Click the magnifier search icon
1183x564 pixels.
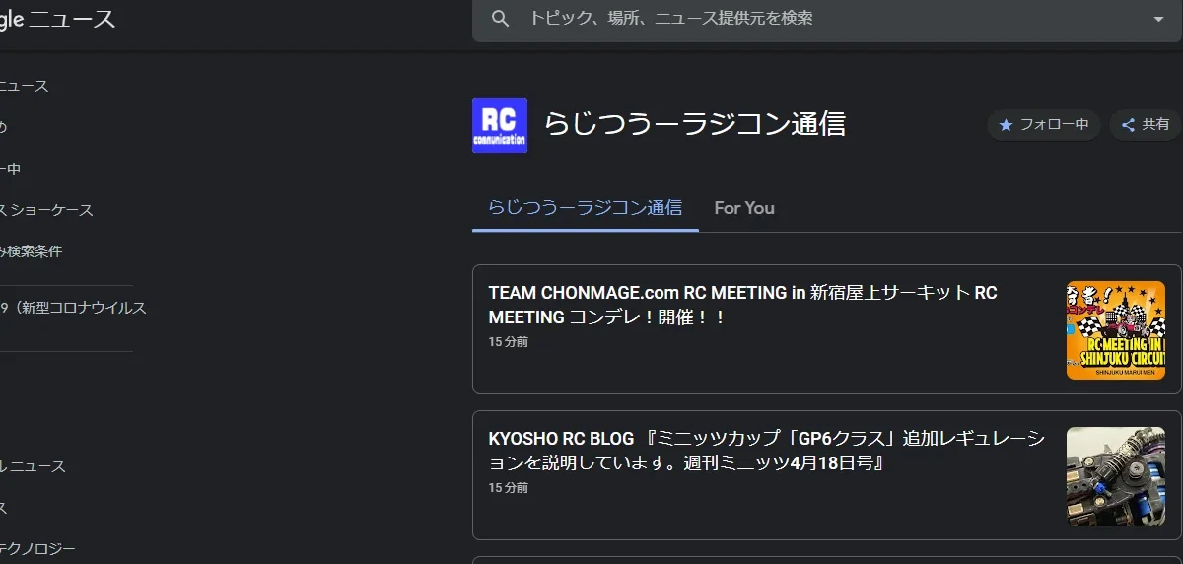click(501, 19)
